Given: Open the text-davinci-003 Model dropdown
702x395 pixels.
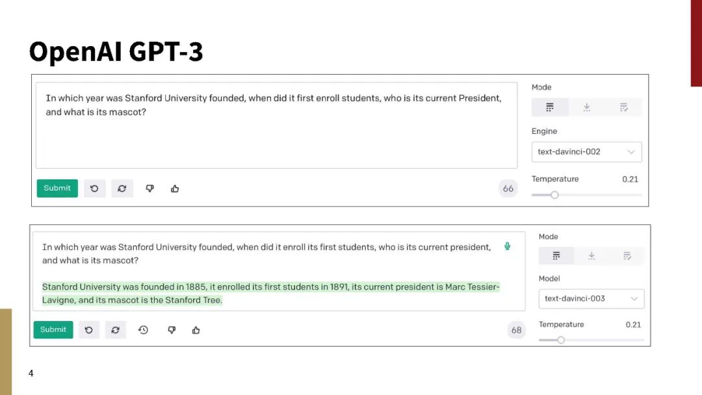Looking at the screenshot, I should tap(591, 299).
